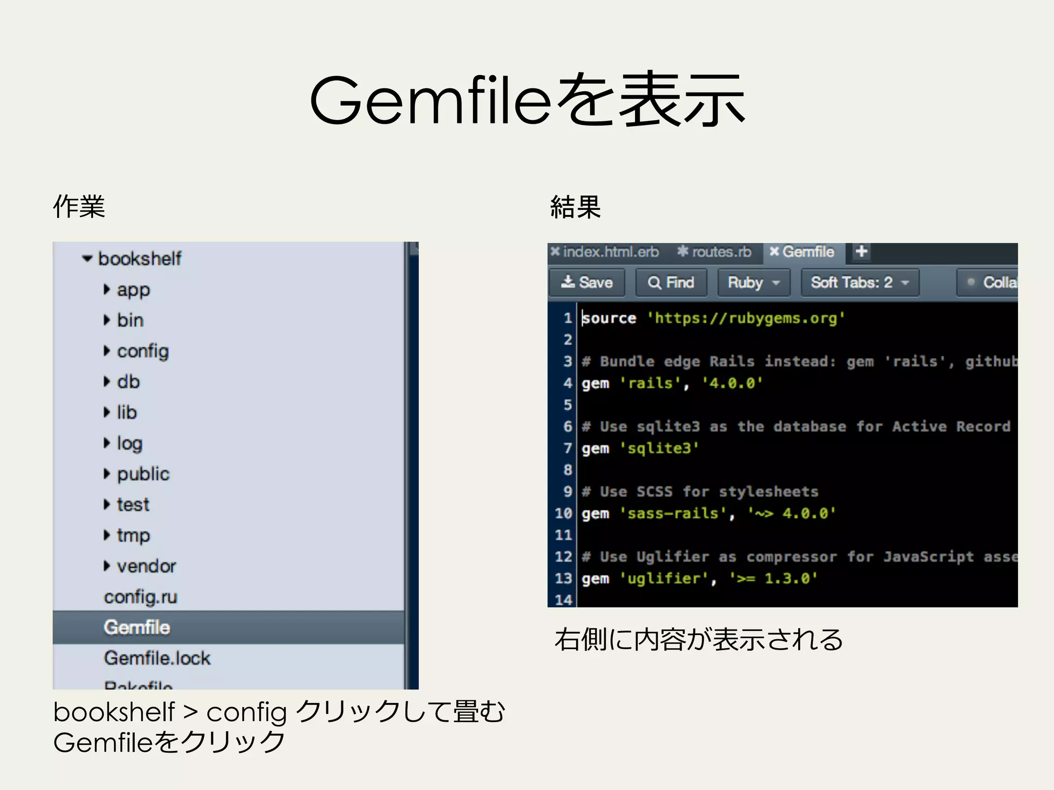Select the app folder label
1054x790 pixels.
tap(133, 290)
